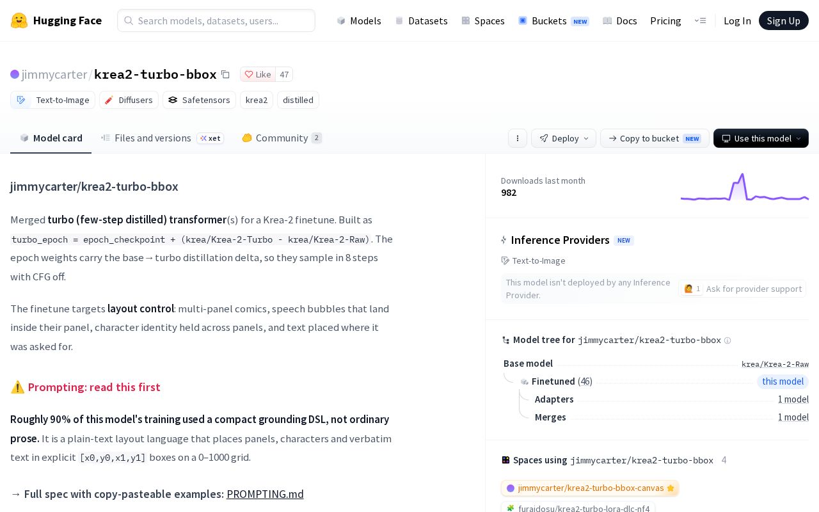This screenshot has height=512, width=819.
Task: Click Copy to bucket button
Action: click(x=655, y=138)
